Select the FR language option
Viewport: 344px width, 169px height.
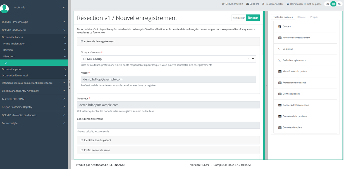(333, 4)
